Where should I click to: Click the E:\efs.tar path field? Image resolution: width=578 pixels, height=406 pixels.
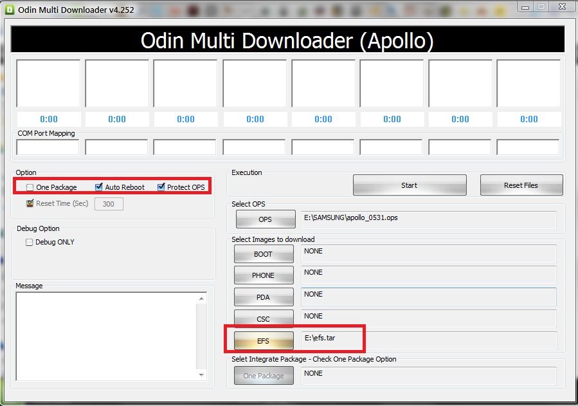[428, 340]
